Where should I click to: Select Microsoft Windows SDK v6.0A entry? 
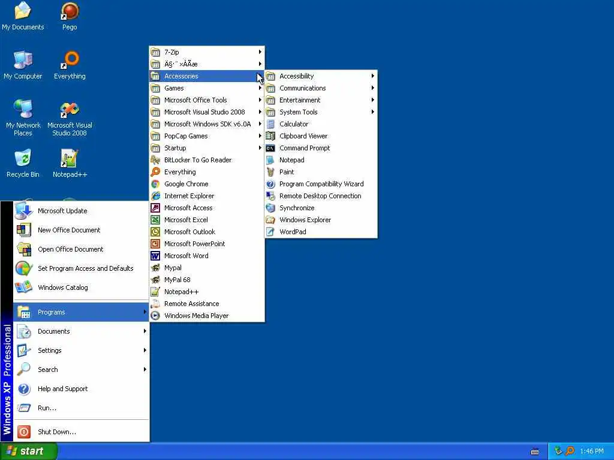tap(207, 124)
